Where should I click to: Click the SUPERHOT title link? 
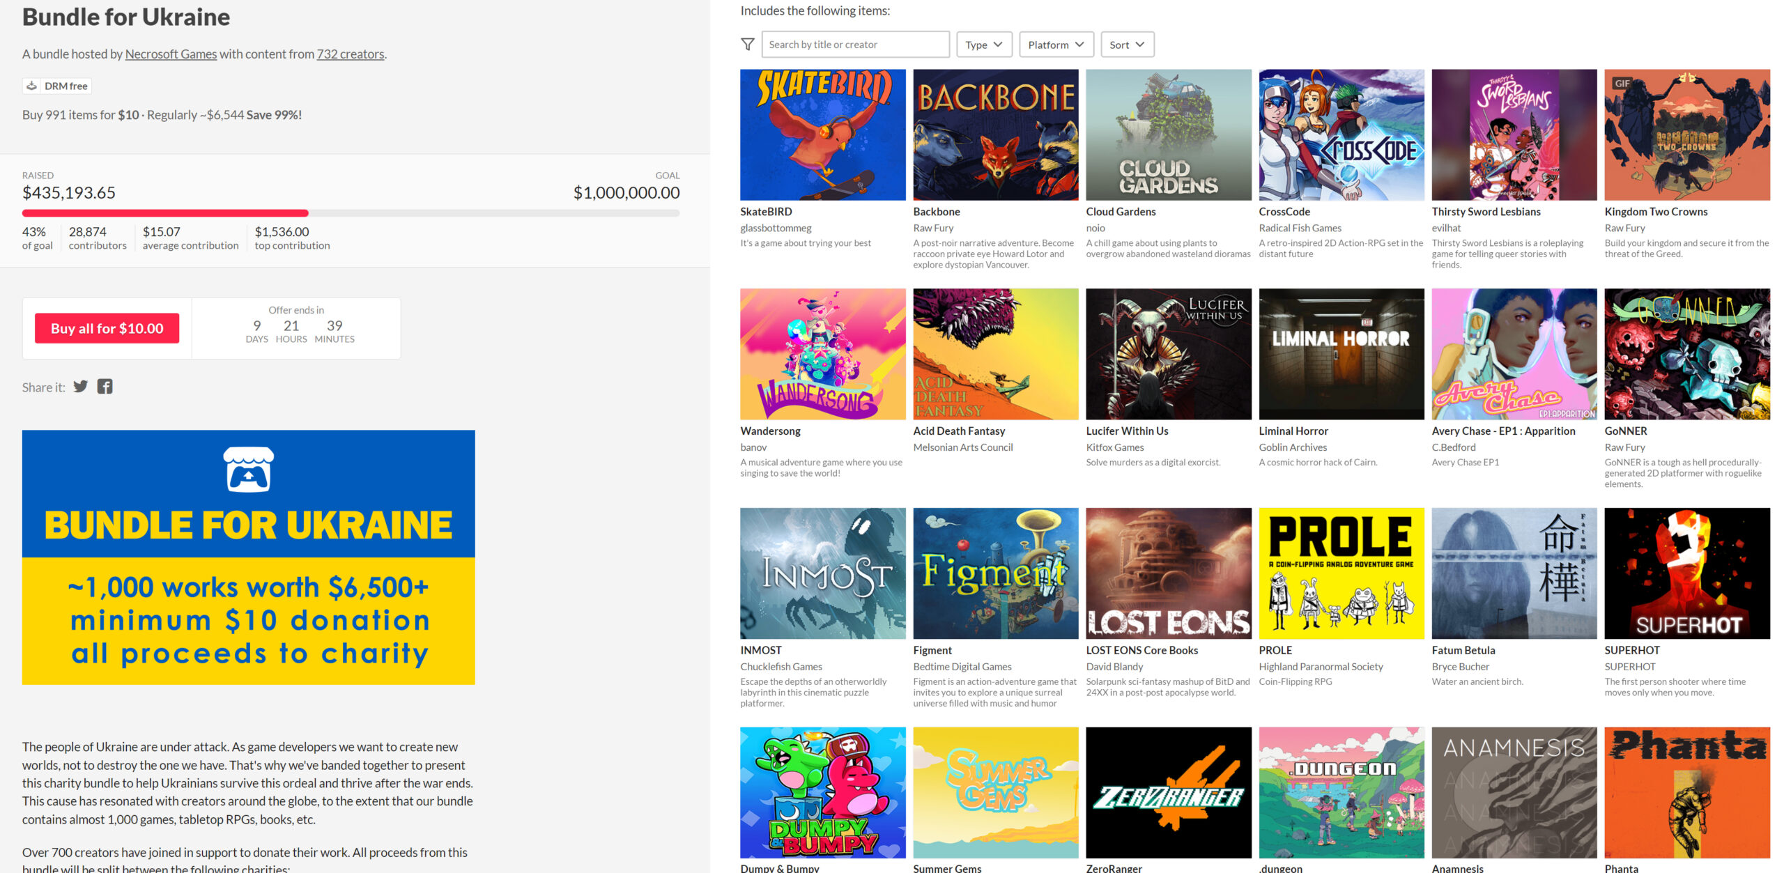[1632, 649]
